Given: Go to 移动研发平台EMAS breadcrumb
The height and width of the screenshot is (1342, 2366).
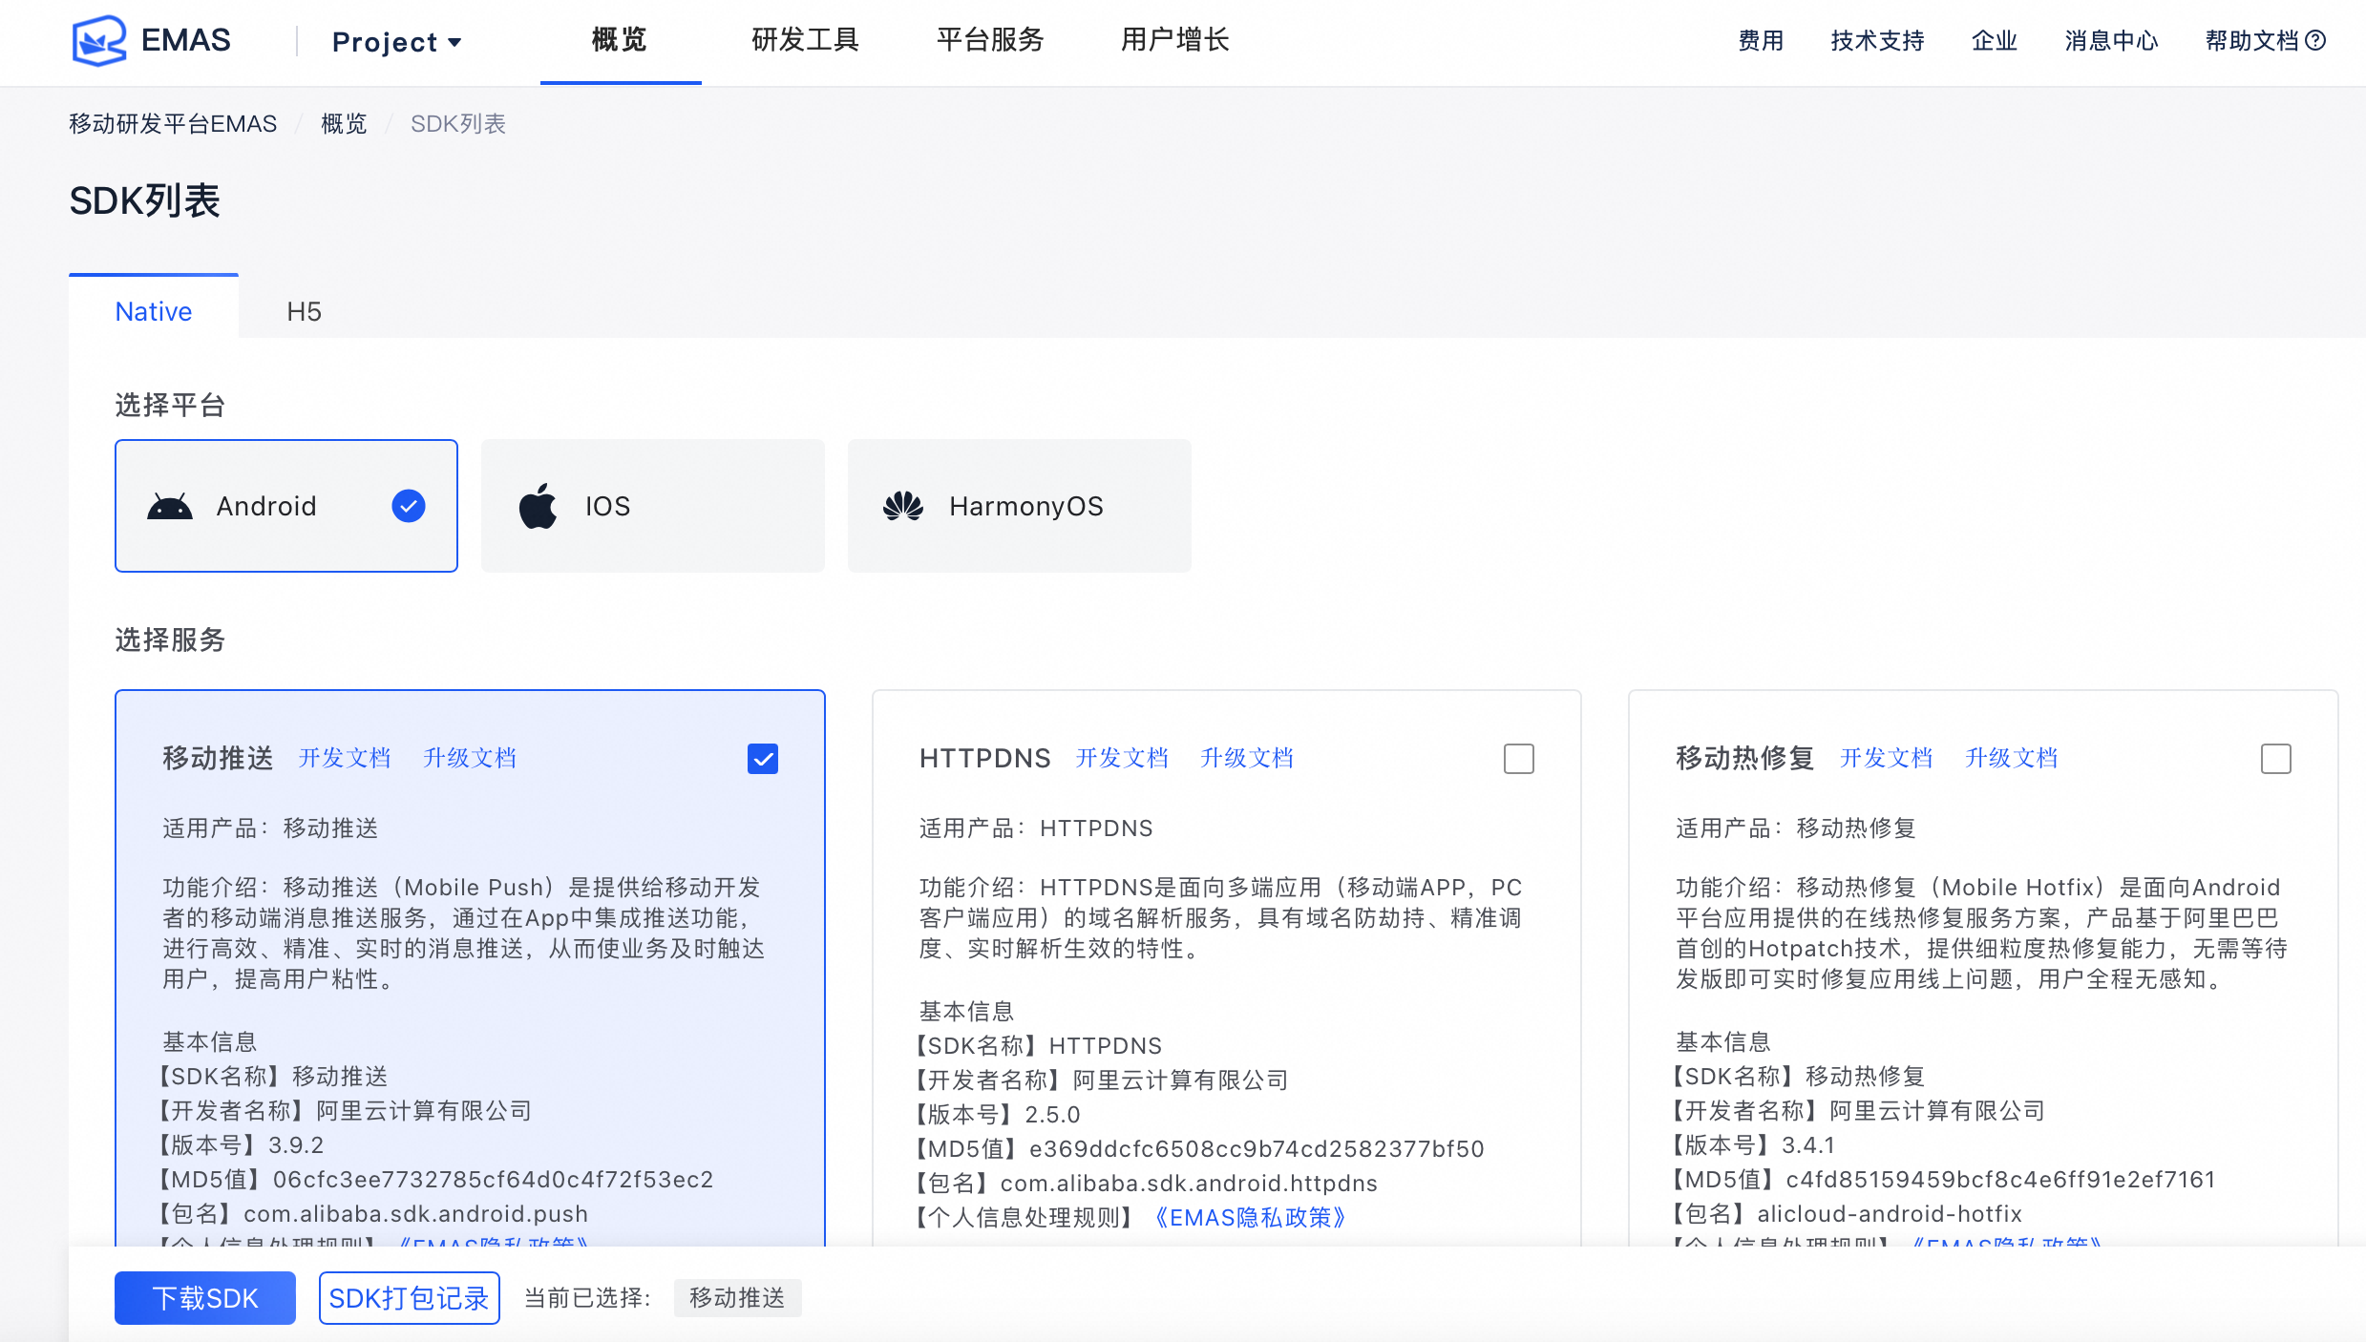Looking at the screenshot, I should [x=173, y=124].
